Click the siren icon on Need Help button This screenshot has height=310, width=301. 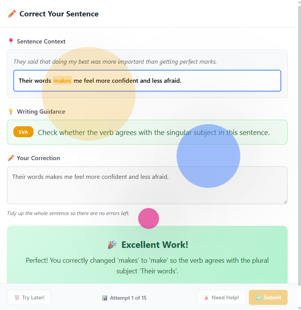(207, 297)
